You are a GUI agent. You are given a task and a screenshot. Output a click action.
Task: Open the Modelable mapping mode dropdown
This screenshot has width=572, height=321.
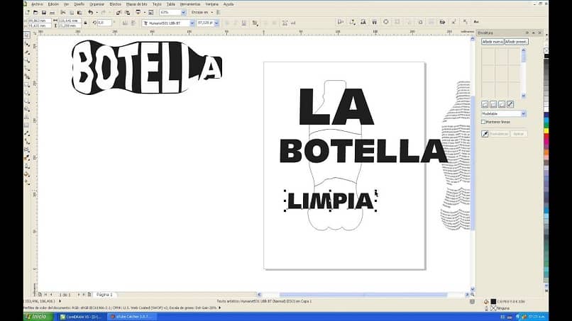click(523, 113)
